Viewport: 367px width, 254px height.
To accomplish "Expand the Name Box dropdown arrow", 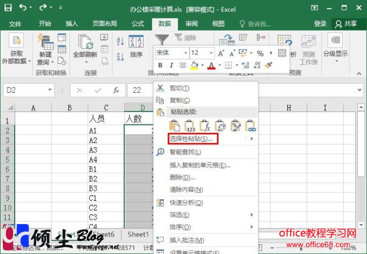I will coord(50,90).
